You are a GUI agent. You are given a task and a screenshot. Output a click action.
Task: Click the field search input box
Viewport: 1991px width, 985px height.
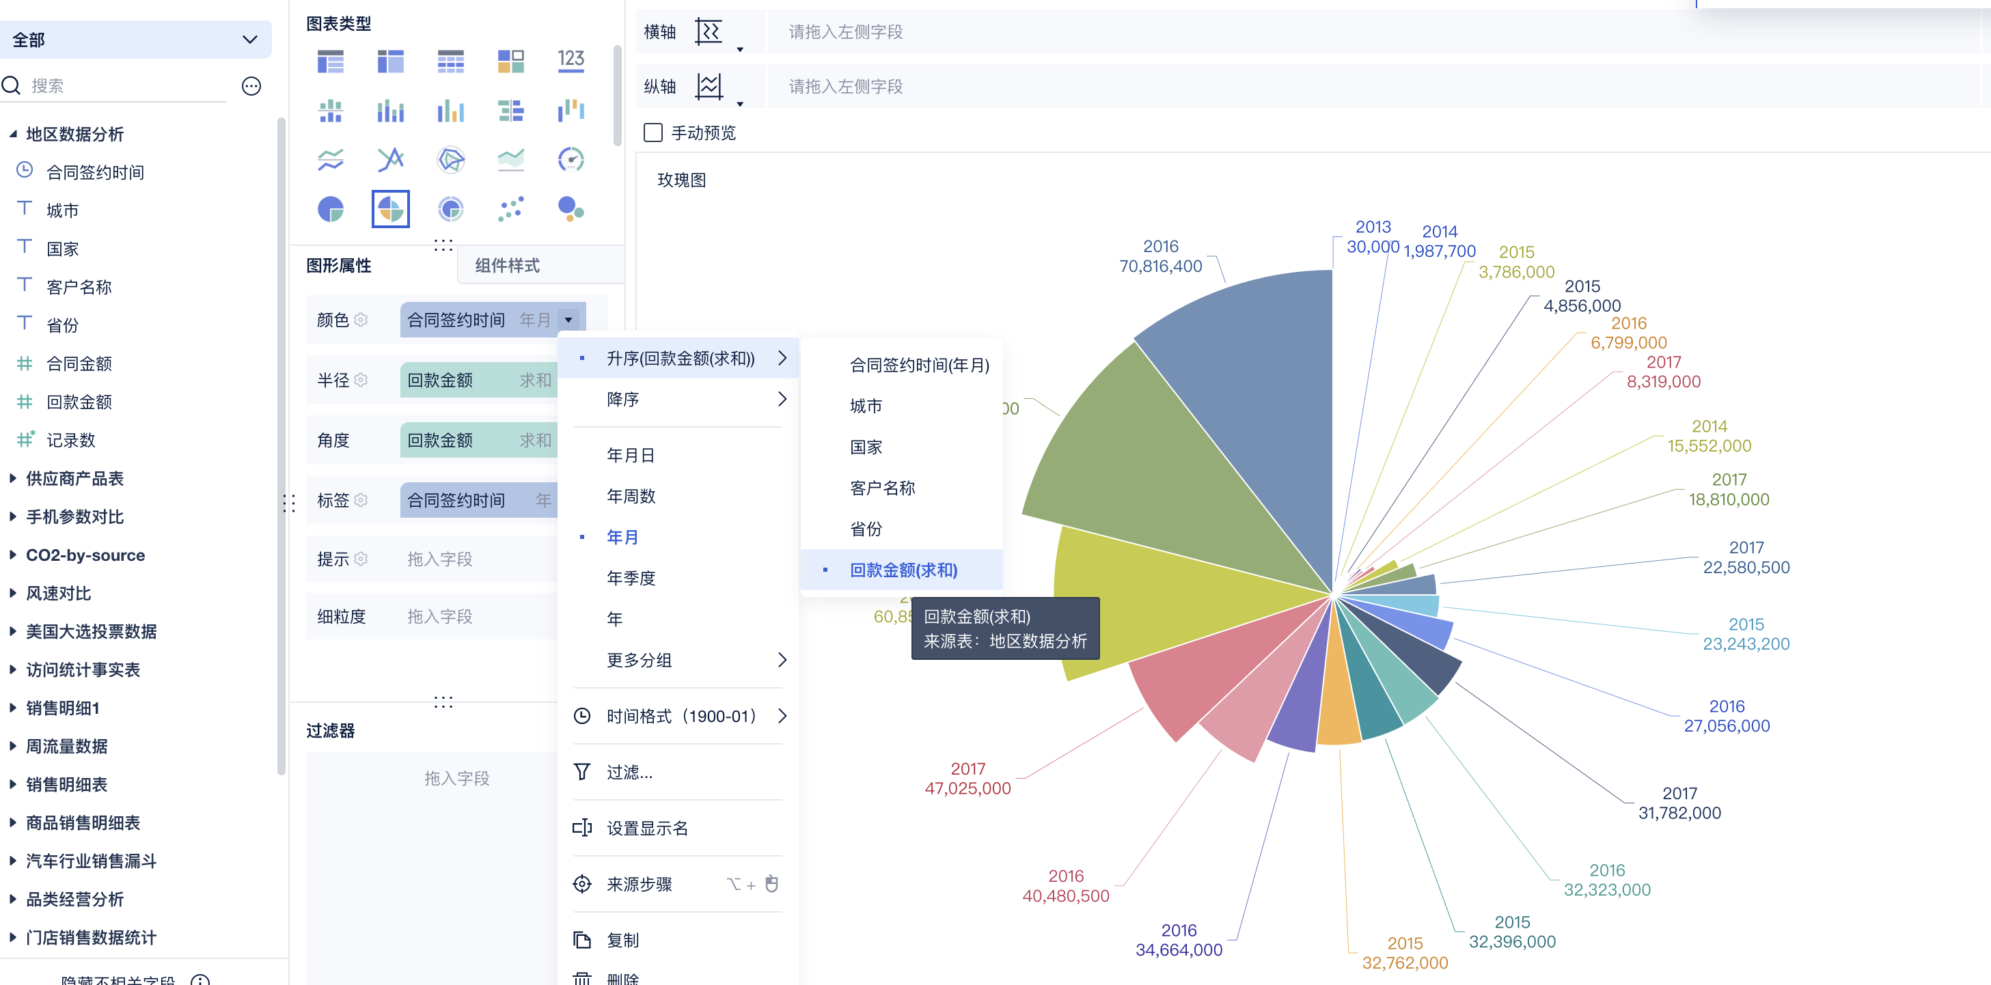(x=124, y=86)
